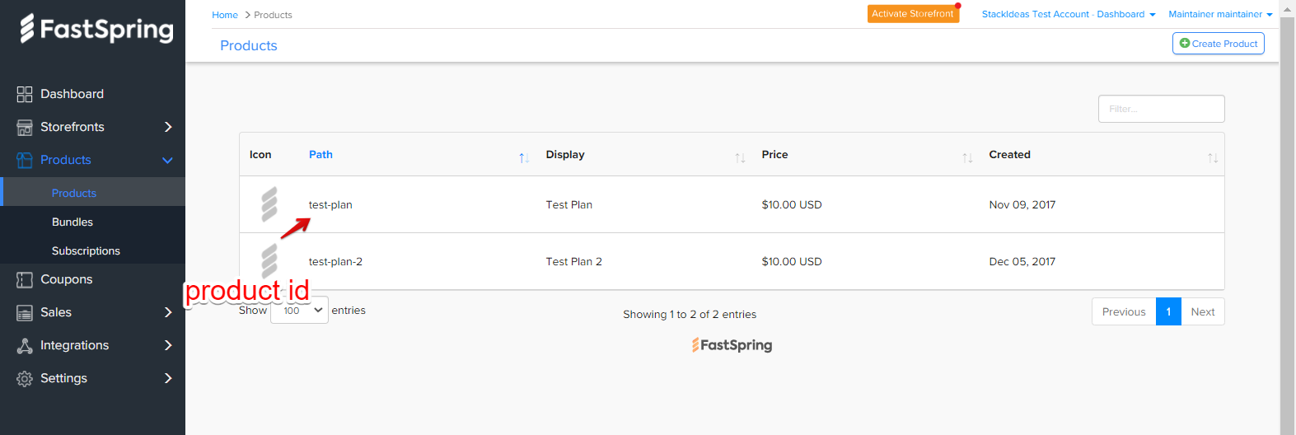
Task: Click the FastSpring logo in sidebar
Action: [96, 29]
